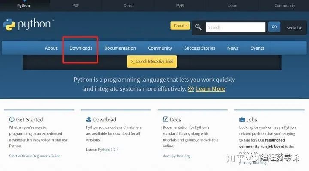
Task: Open the Documentation menu
Action: click(120, 48)
